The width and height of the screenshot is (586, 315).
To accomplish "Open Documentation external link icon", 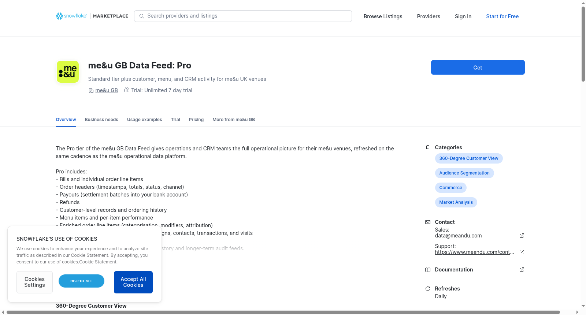I will pyautogui.click(x=522, y=270).
